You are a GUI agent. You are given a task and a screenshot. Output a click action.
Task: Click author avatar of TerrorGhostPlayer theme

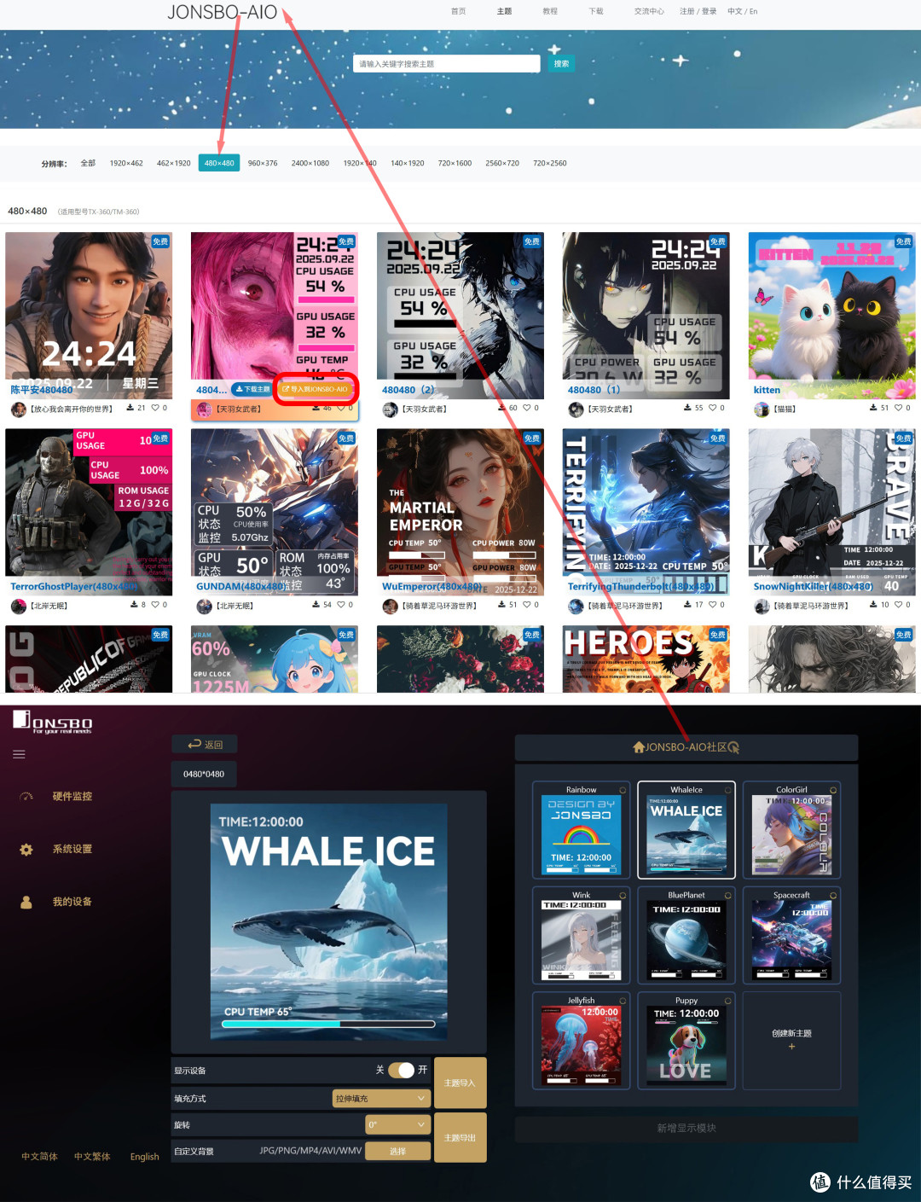18,606
